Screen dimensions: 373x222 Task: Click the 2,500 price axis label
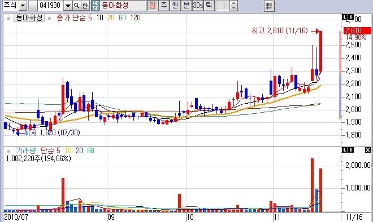353,45
